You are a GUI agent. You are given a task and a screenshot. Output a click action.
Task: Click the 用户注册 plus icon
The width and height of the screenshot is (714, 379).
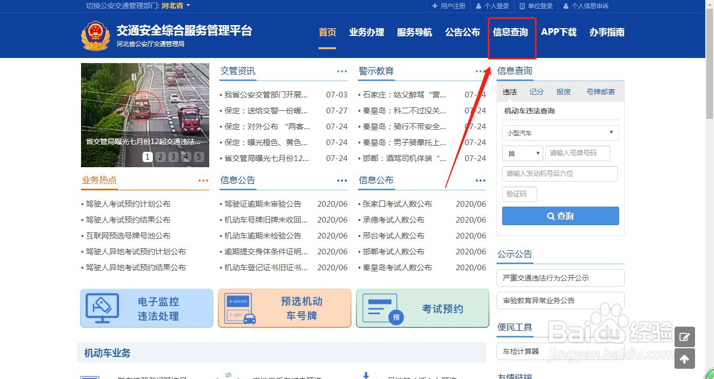coord(435,6)
